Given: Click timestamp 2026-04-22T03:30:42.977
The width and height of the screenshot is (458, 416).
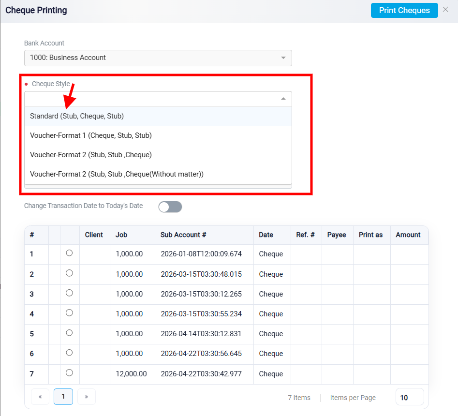Looking at the screenshot, I should click(201, 374).
